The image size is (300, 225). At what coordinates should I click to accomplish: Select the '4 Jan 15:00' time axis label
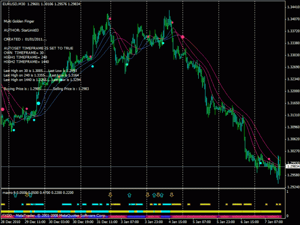tap(178, 222)
